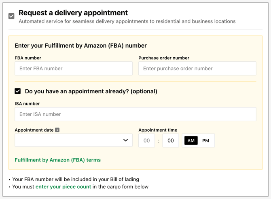271x199 pixels.
Task: Select the appointment minutes field
Action: tap(171, 140)
